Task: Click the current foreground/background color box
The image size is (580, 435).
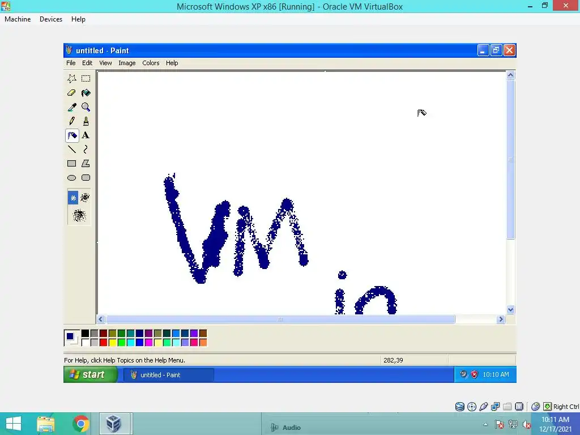Action: click(71, 338)
